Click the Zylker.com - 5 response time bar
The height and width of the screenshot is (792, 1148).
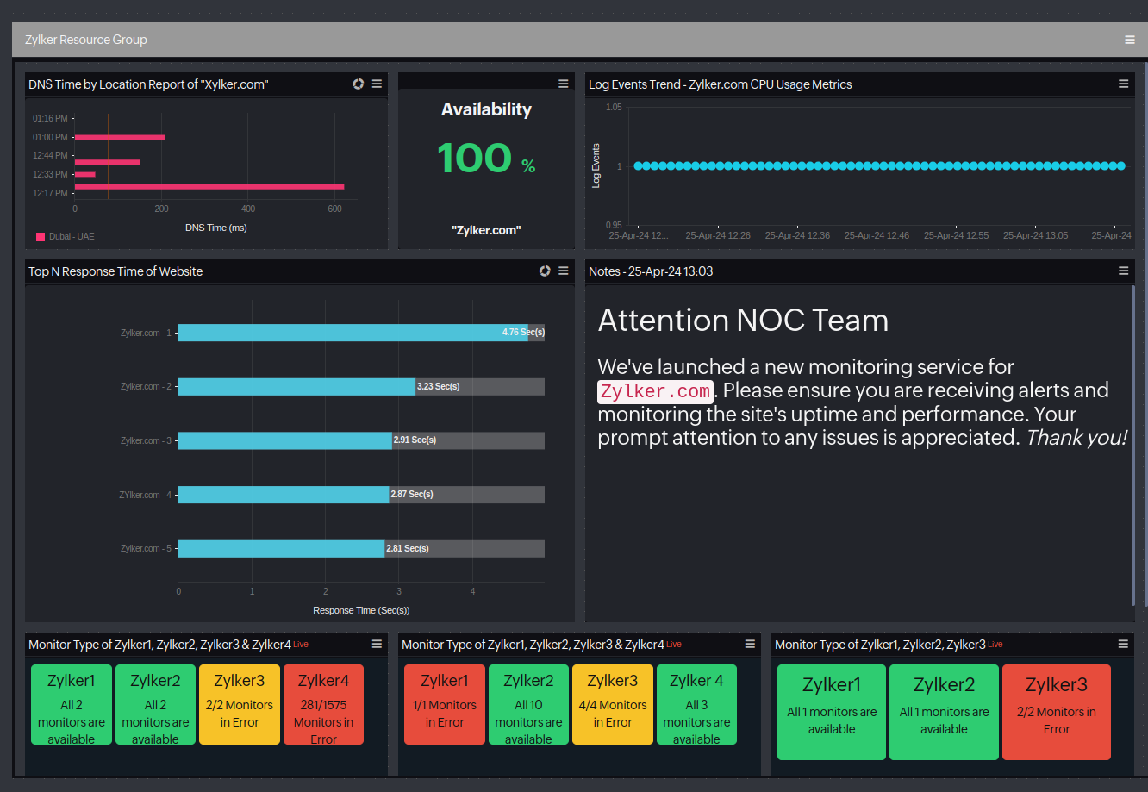tap(281, 549)
